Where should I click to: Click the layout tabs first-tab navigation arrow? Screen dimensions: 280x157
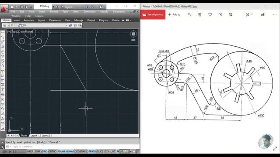(x=8, y=136)
